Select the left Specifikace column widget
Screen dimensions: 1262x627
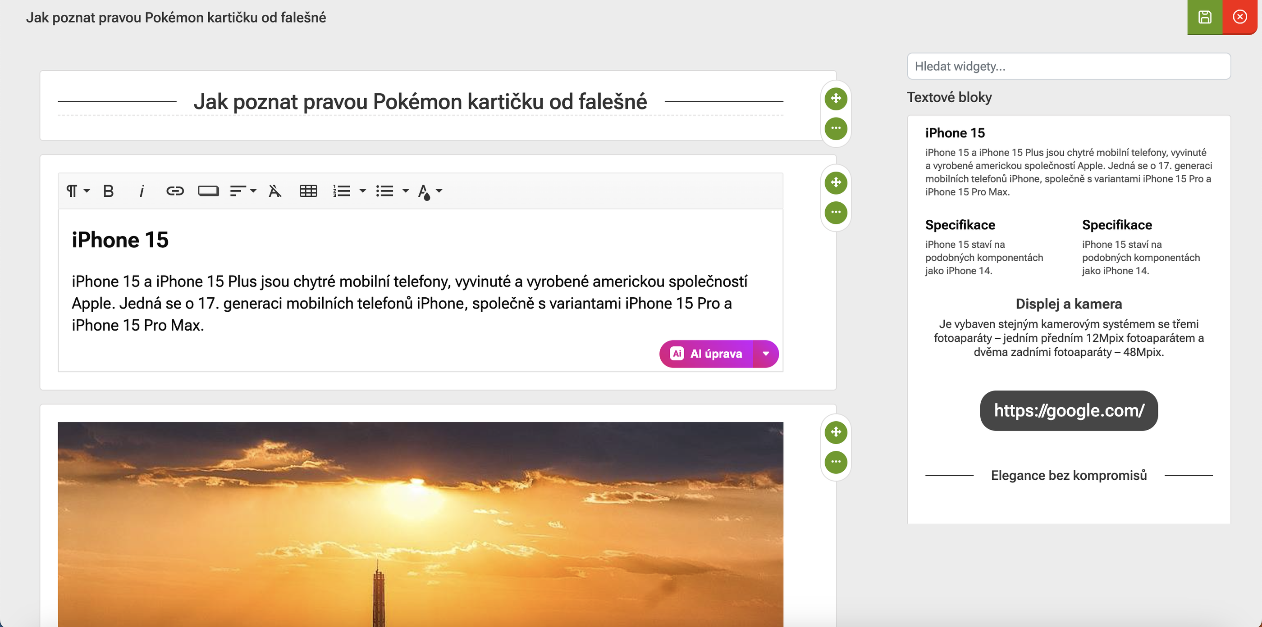[x=985, y=247]
